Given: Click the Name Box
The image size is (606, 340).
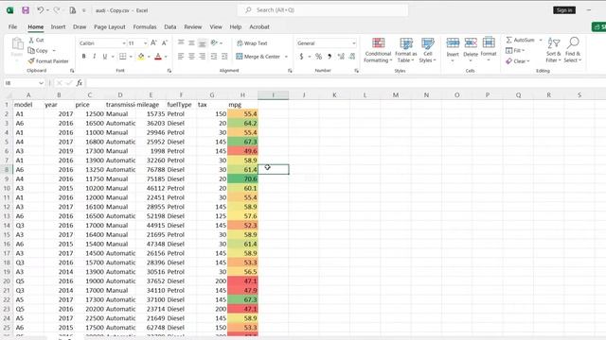Looking at the screenshot, I should (x=24, y=83).
